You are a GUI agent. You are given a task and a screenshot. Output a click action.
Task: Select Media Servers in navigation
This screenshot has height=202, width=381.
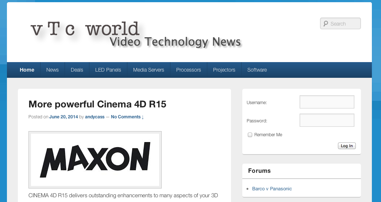coord(149,70)
